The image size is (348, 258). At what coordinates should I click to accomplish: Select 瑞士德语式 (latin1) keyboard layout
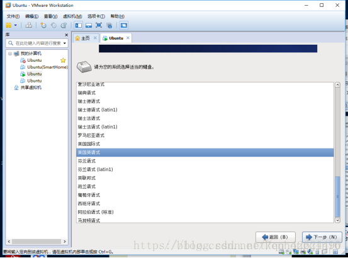205,110
